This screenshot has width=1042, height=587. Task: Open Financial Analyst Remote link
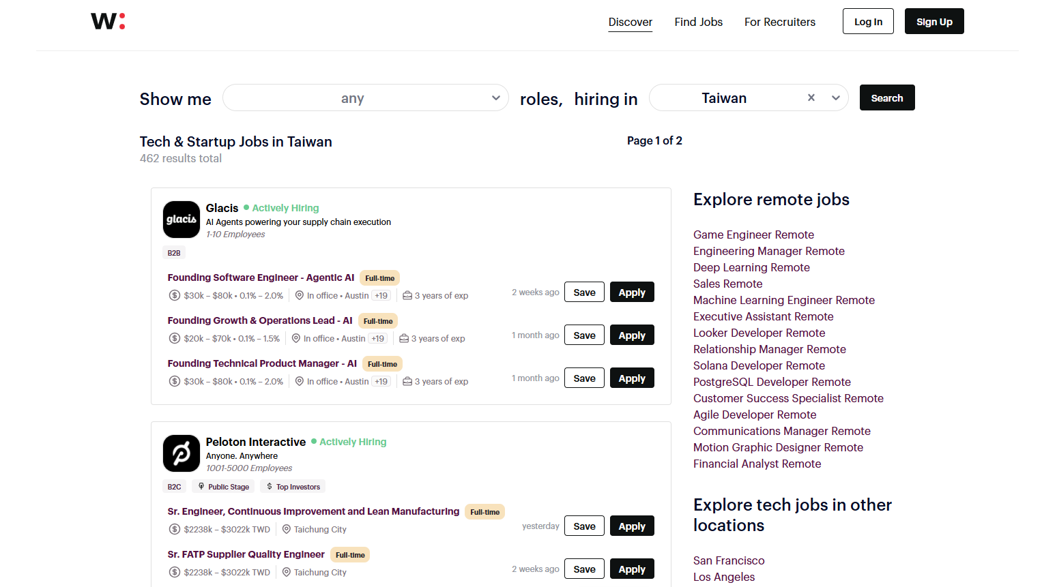coord(757,464)
